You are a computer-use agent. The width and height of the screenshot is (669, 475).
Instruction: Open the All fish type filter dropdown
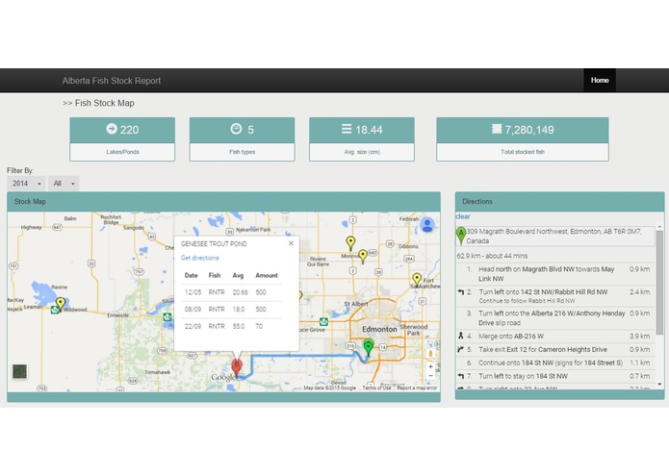tap(64, 184)
